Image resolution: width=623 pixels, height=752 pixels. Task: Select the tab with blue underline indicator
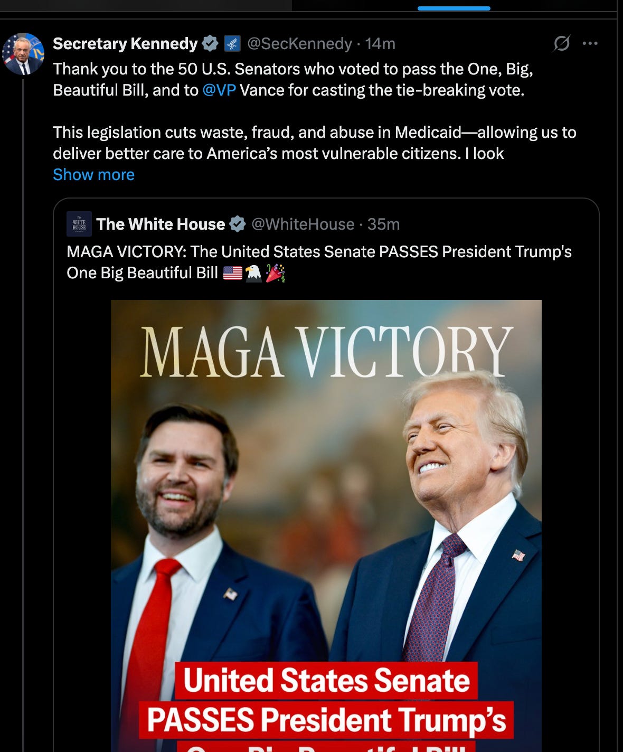click(x=454, y=6)
